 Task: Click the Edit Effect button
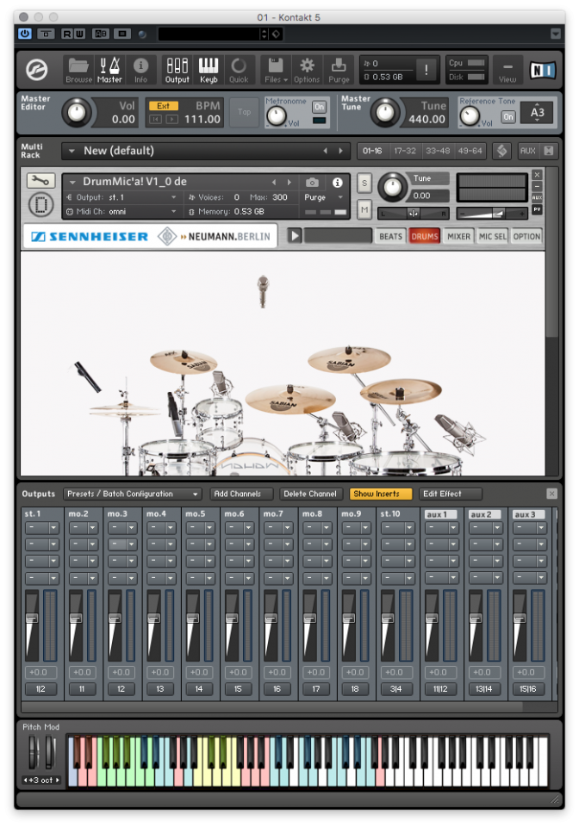click(x=450, y=494)
